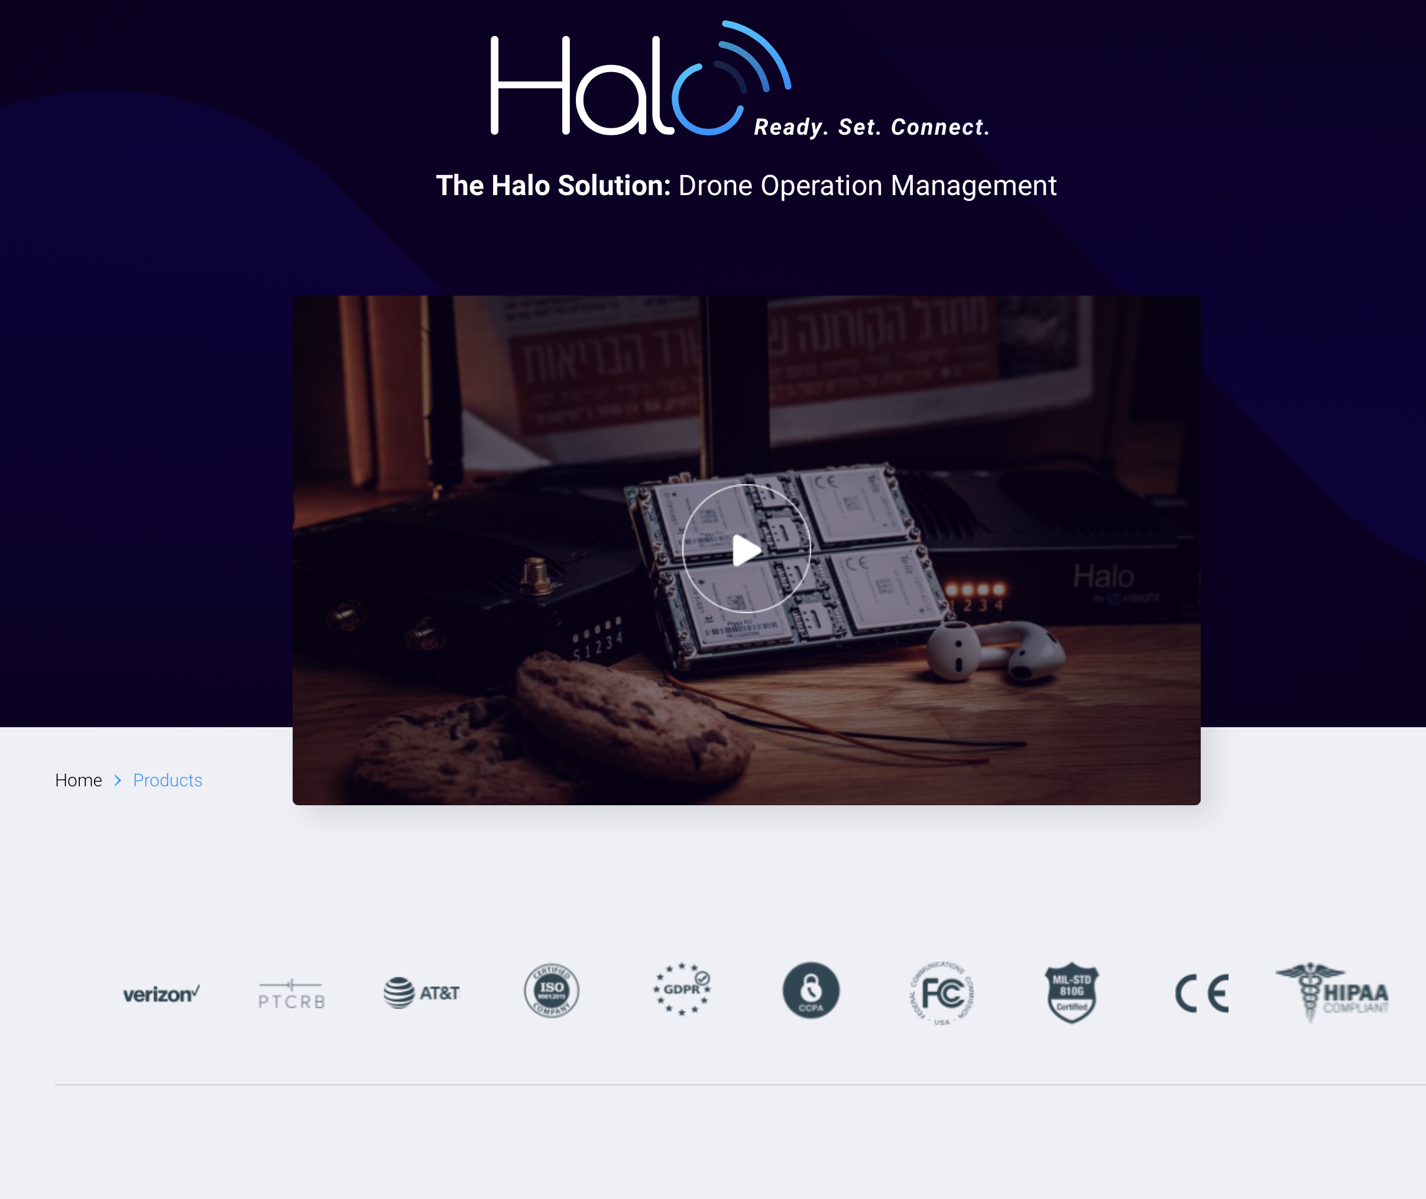1426x1199 pixels.
Task: Click the ISO certified company badge
Action: (x=551, y=991)
